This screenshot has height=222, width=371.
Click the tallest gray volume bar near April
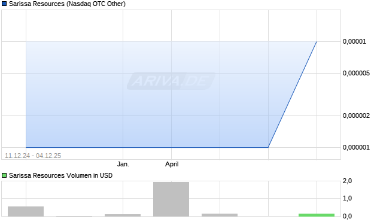pos(171,199)
